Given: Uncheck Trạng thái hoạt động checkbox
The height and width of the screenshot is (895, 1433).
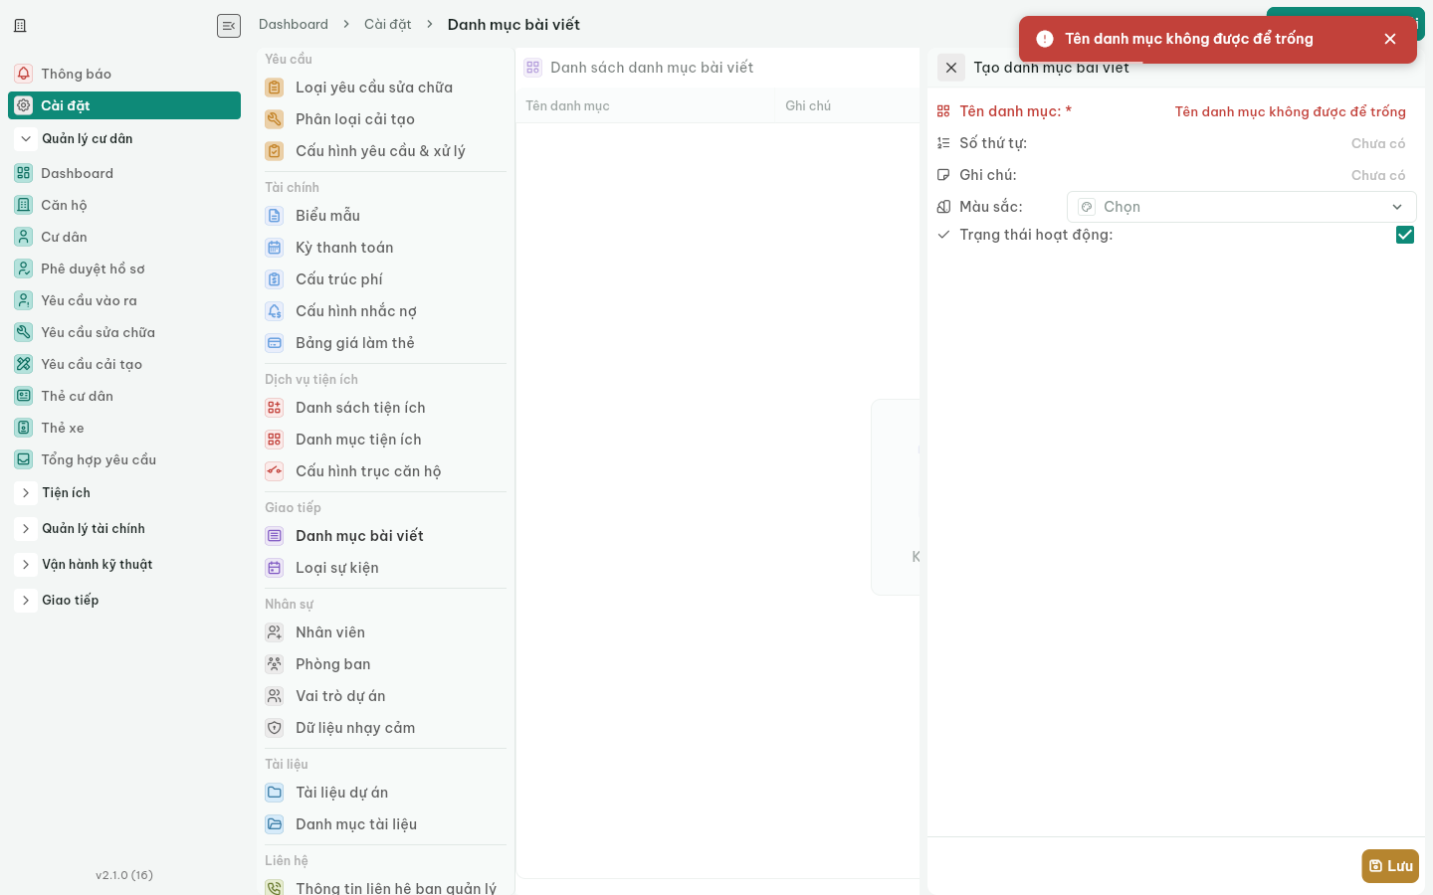Looking at the screenshot, I should [x=1405, y=235].
